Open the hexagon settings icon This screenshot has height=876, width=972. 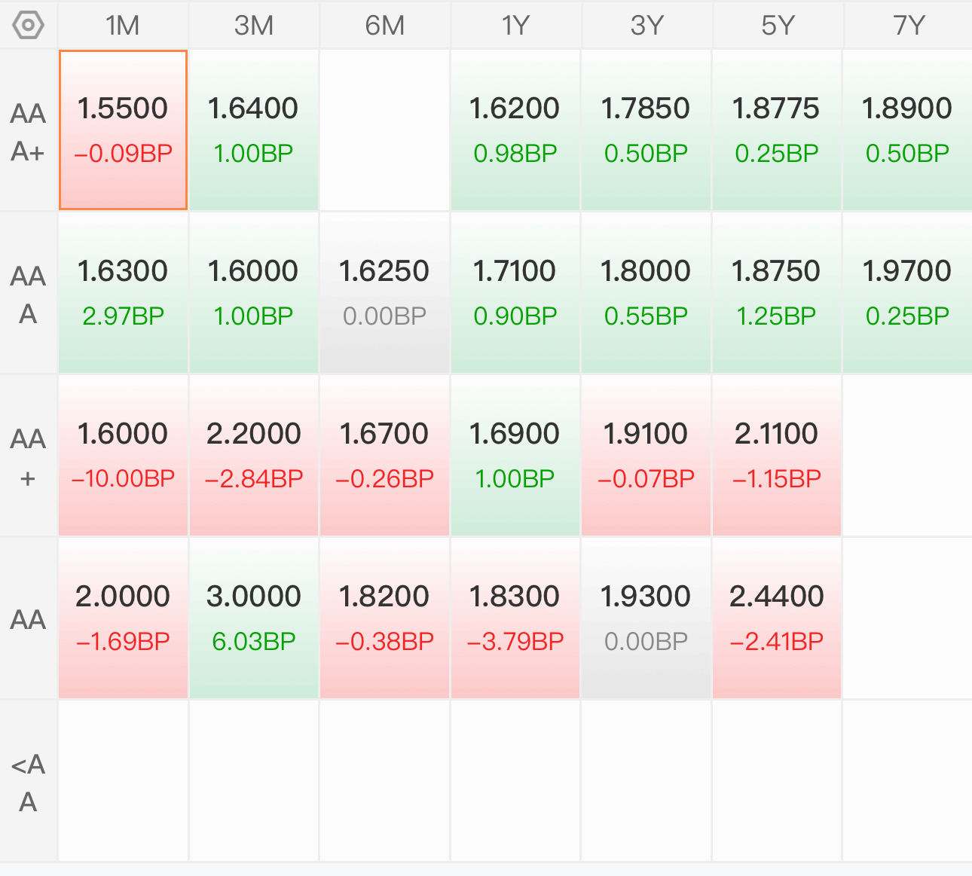pyautogui.click(x=29, y=26)
